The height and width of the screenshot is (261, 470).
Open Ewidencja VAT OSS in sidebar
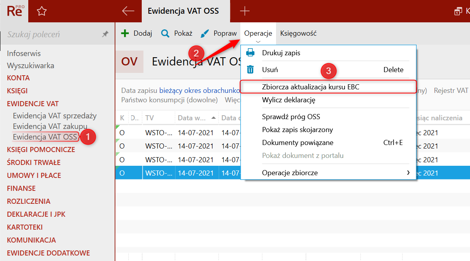tap(45, 137)
